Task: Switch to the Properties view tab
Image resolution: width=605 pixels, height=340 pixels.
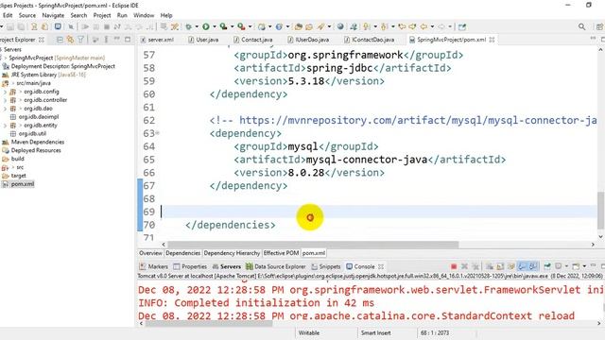Action: tap(190, 266)
